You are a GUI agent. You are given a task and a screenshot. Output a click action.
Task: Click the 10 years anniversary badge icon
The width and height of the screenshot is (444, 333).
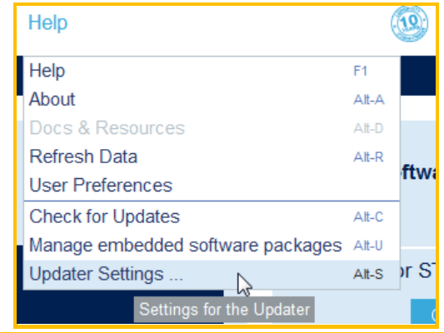click(409, 24)
